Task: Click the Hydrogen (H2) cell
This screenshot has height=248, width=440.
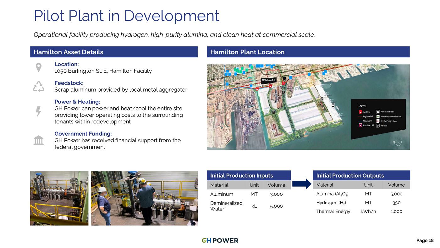Action: (x=331, y=203)
